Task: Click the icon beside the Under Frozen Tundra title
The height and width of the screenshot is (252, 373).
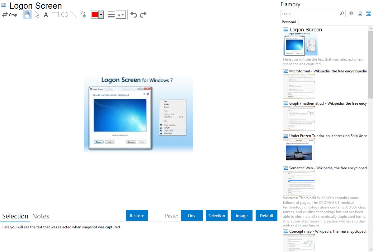Action: coord(286,136)
